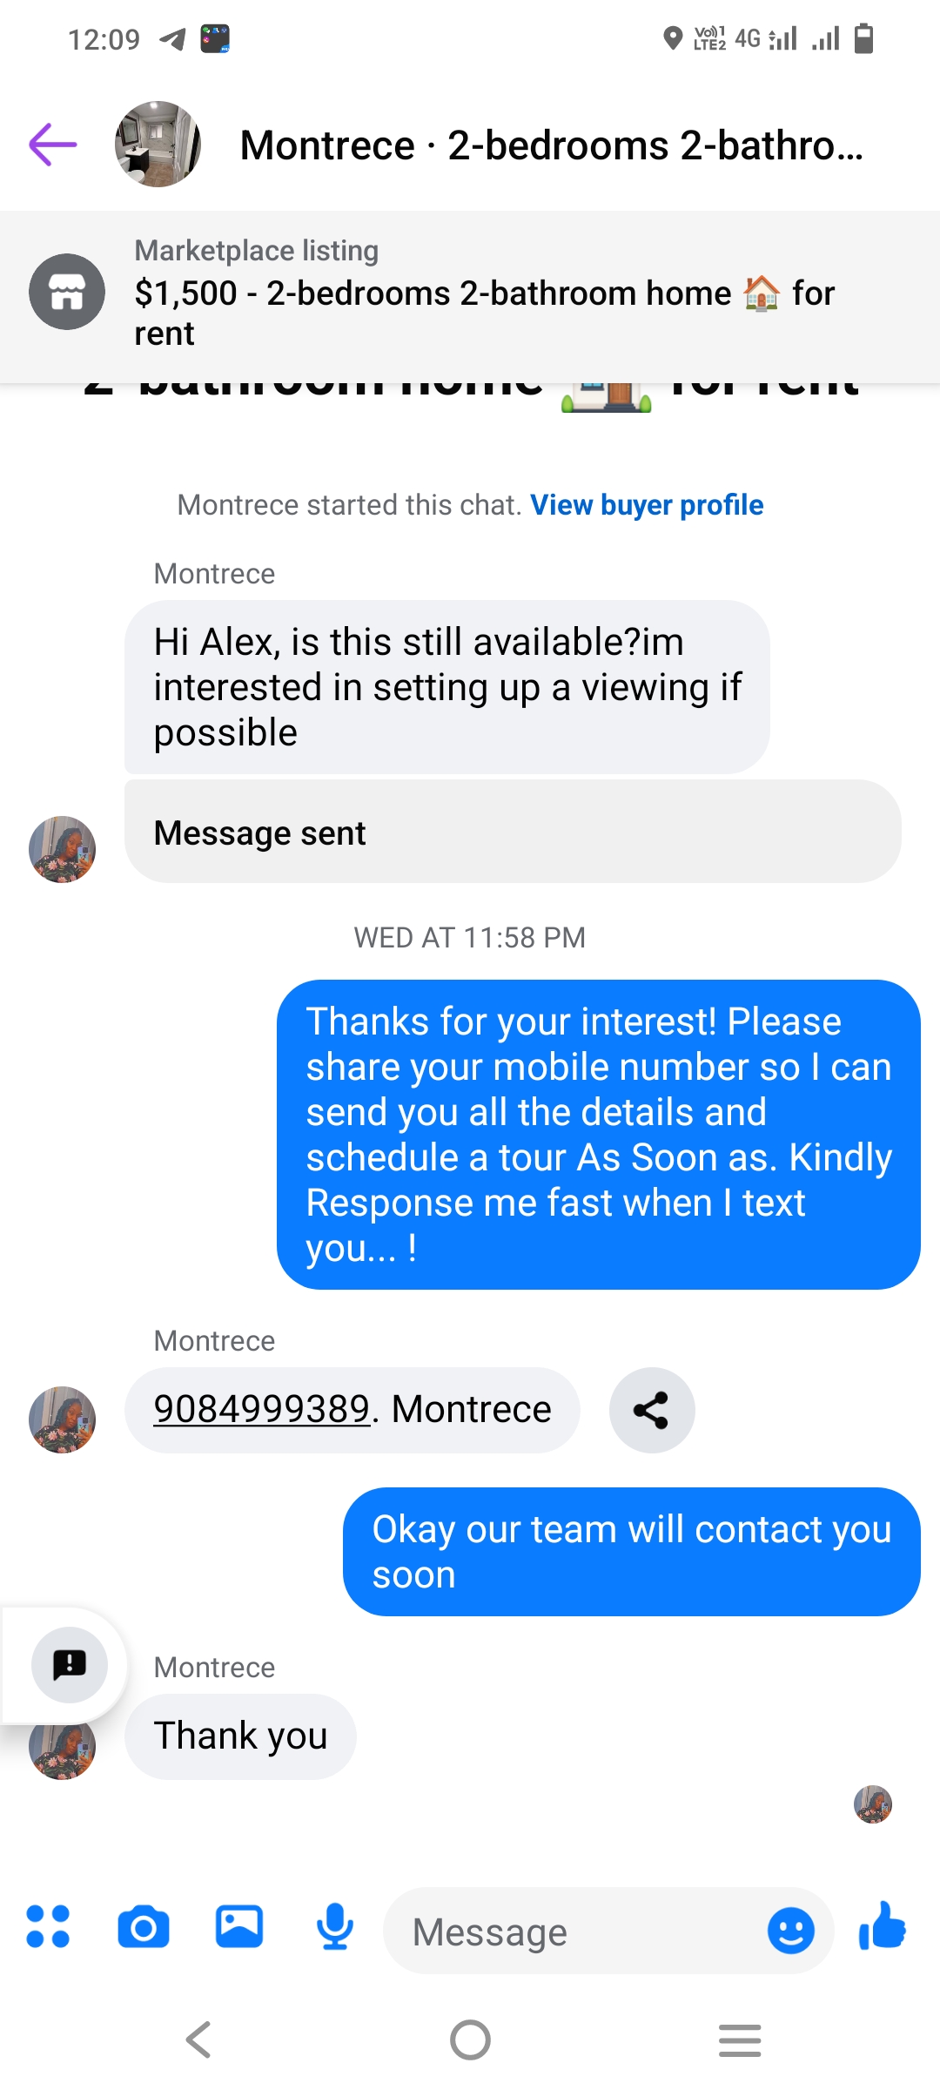This screenshot has width=940, height=2090.
Task: Open the four-dot more options menu
Action: [48, 1926]
